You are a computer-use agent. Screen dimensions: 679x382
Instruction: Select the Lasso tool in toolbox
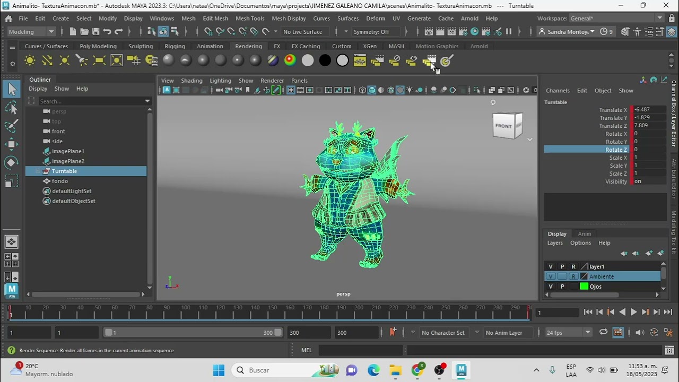pyautogui.click(x=11, y=108)
